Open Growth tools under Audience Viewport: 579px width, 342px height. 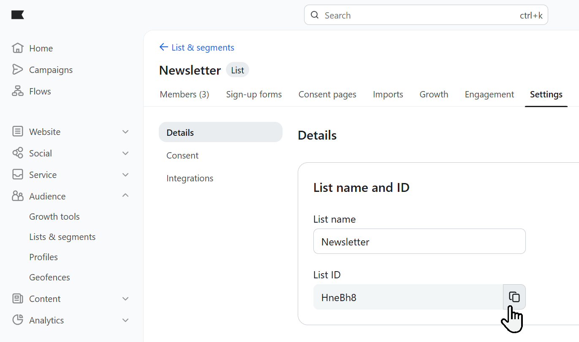pos(54,216)
